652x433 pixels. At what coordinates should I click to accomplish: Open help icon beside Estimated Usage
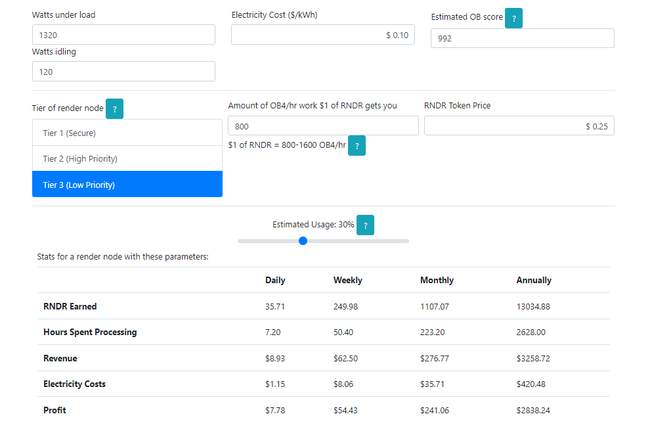click(x=366, y=225)
